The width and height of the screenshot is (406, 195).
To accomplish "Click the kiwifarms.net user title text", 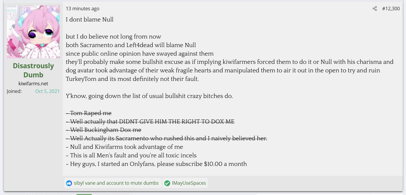I will click(x=33, y=84).
